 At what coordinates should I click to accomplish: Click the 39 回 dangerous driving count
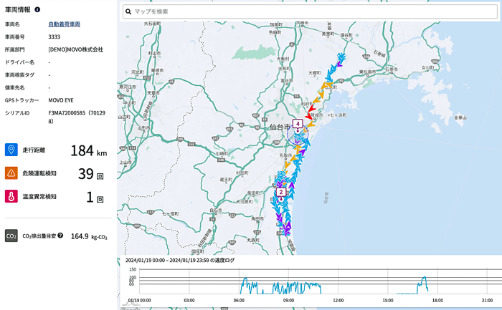tap(91, 174)
